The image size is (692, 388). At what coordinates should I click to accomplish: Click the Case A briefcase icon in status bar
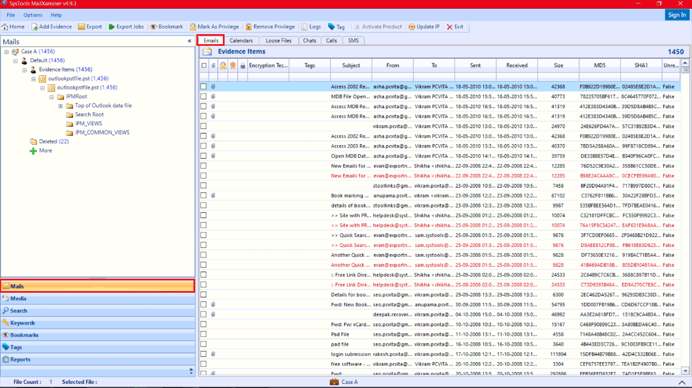tap(334, 382)
